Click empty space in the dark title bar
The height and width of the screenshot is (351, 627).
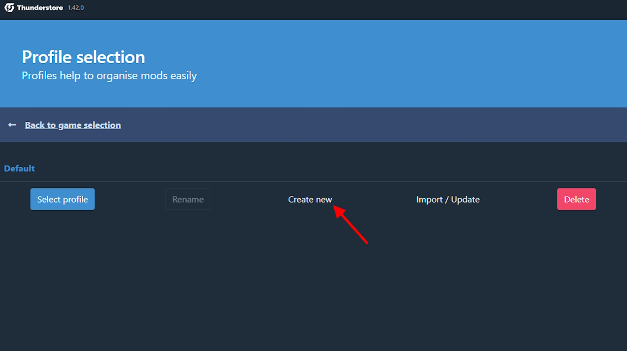(351, 9)
